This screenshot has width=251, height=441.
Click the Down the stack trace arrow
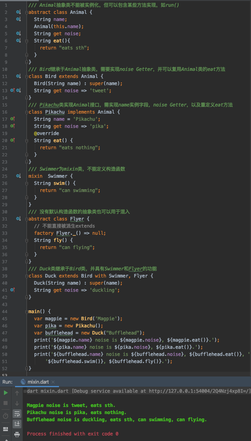[17, 403]
